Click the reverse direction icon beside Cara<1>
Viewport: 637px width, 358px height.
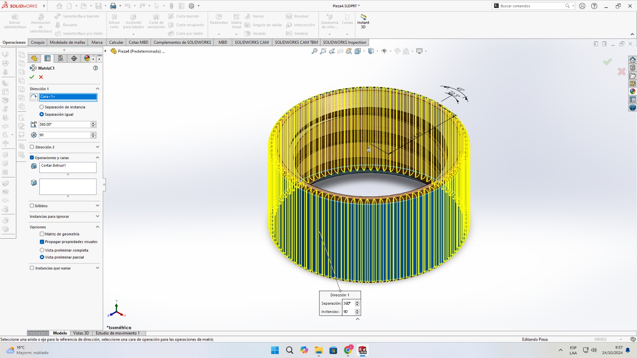pos(34,97)
